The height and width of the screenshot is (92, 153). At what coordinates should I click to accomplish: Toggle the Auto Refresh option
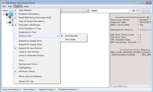coord(37,10)
